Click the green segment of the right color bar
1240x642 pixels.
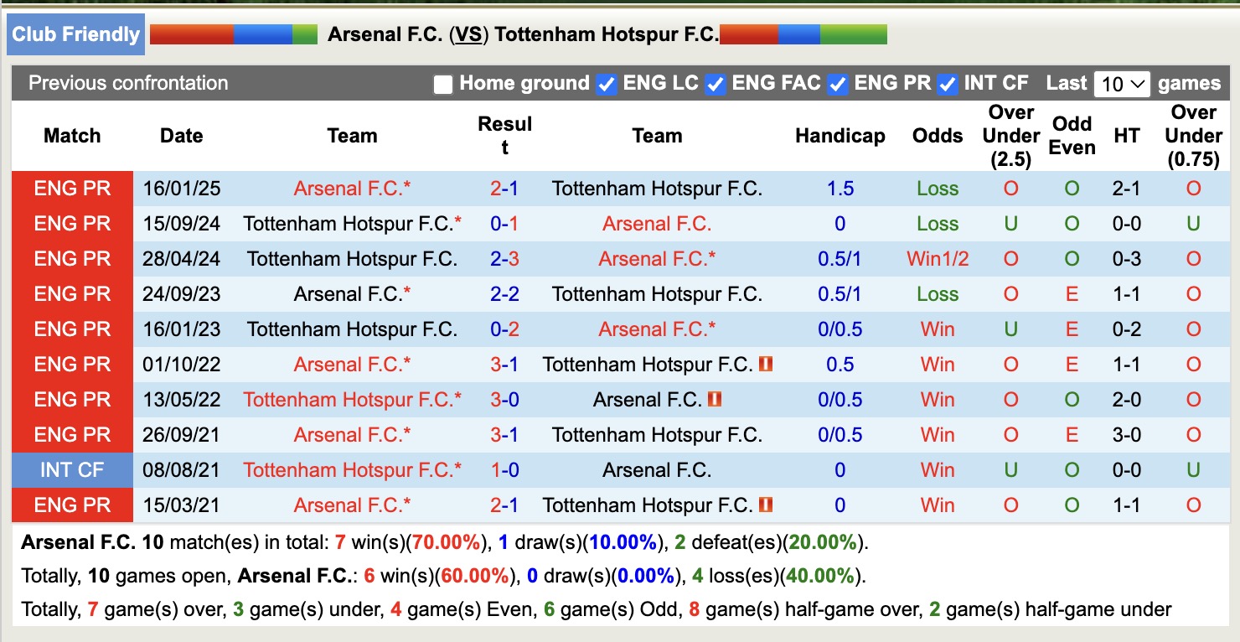pos(854,34)
